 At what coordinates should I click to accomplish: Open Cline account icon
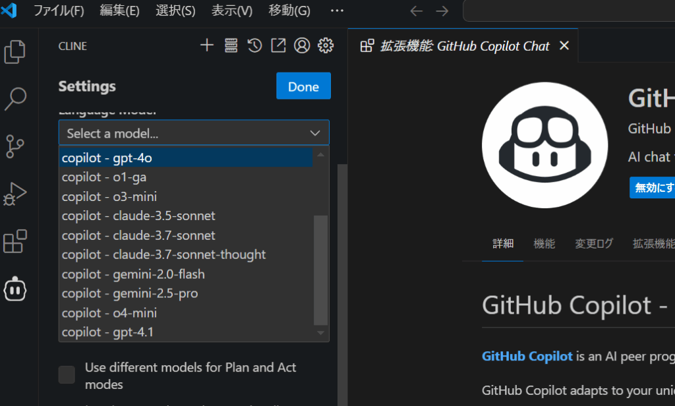pos(302,45)
